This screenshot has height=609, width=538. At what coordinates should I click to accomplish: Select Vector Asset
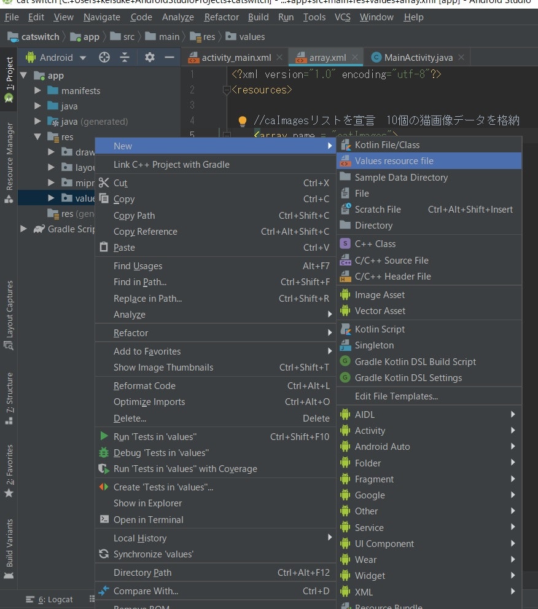[x=429, y=311]
